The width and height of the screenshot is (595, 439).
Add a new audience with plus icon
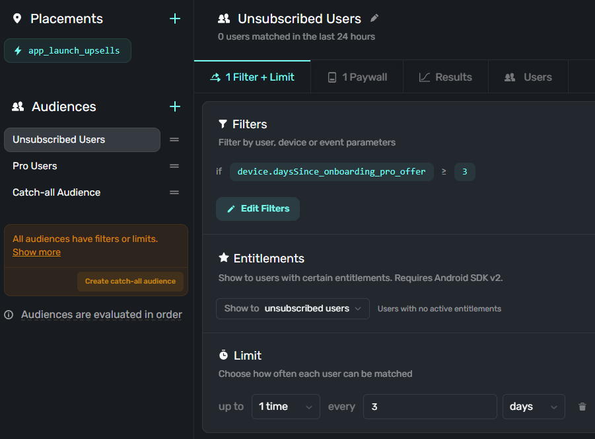[175, 106]
